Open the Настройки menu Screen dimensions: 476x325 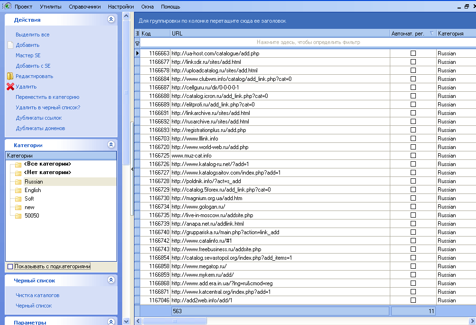click(x=120, y=7)
